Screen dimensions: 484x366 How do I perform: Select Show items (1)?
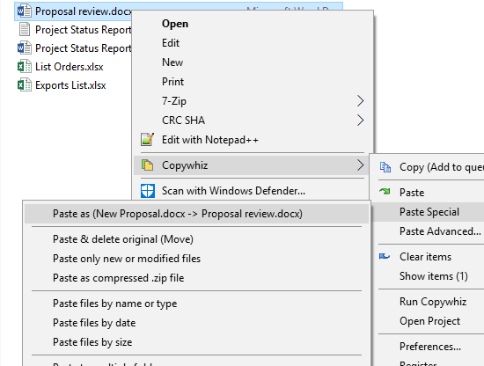[428, 276]
